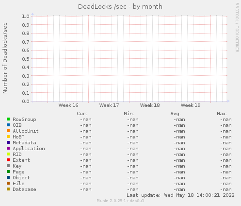Viewport: 241px width, 206px height.
Task: Click the RID lime legend swatch
Action: [8, 154]
